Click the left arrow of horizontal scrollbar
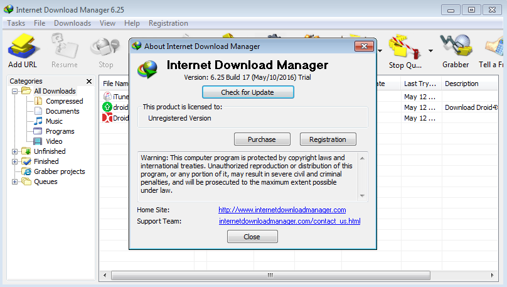507x287 pixels. pyautogui.click(x=104, y=275)
